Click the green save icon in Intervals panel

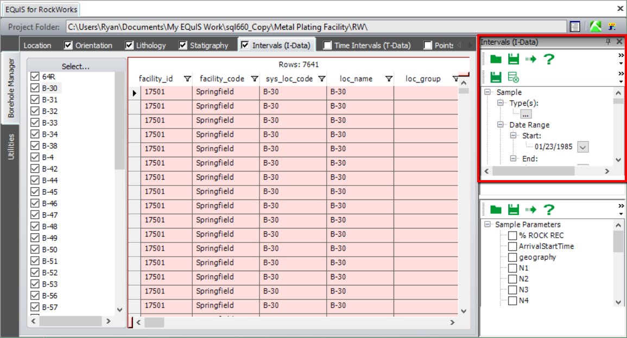point(515,59)
